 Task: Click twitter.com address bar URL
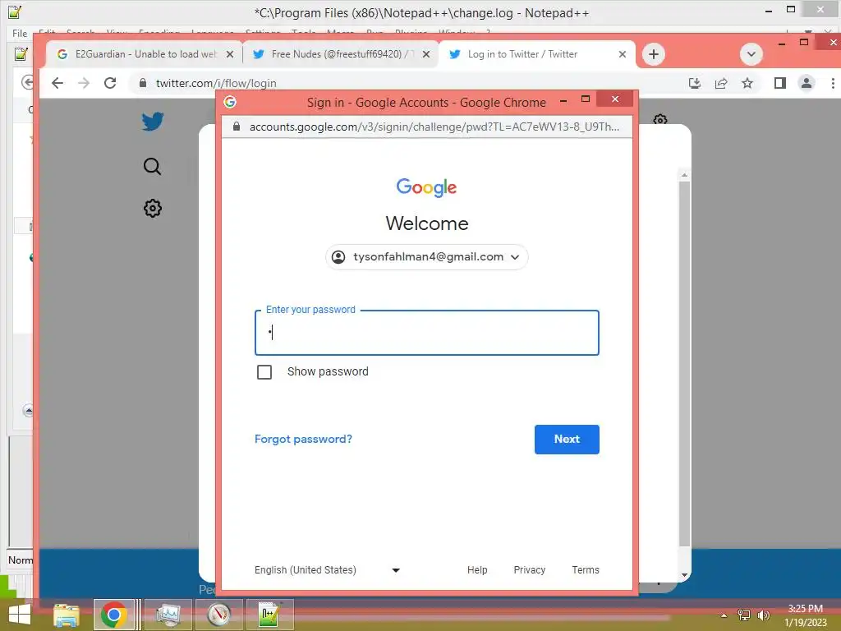click(216, 83)
